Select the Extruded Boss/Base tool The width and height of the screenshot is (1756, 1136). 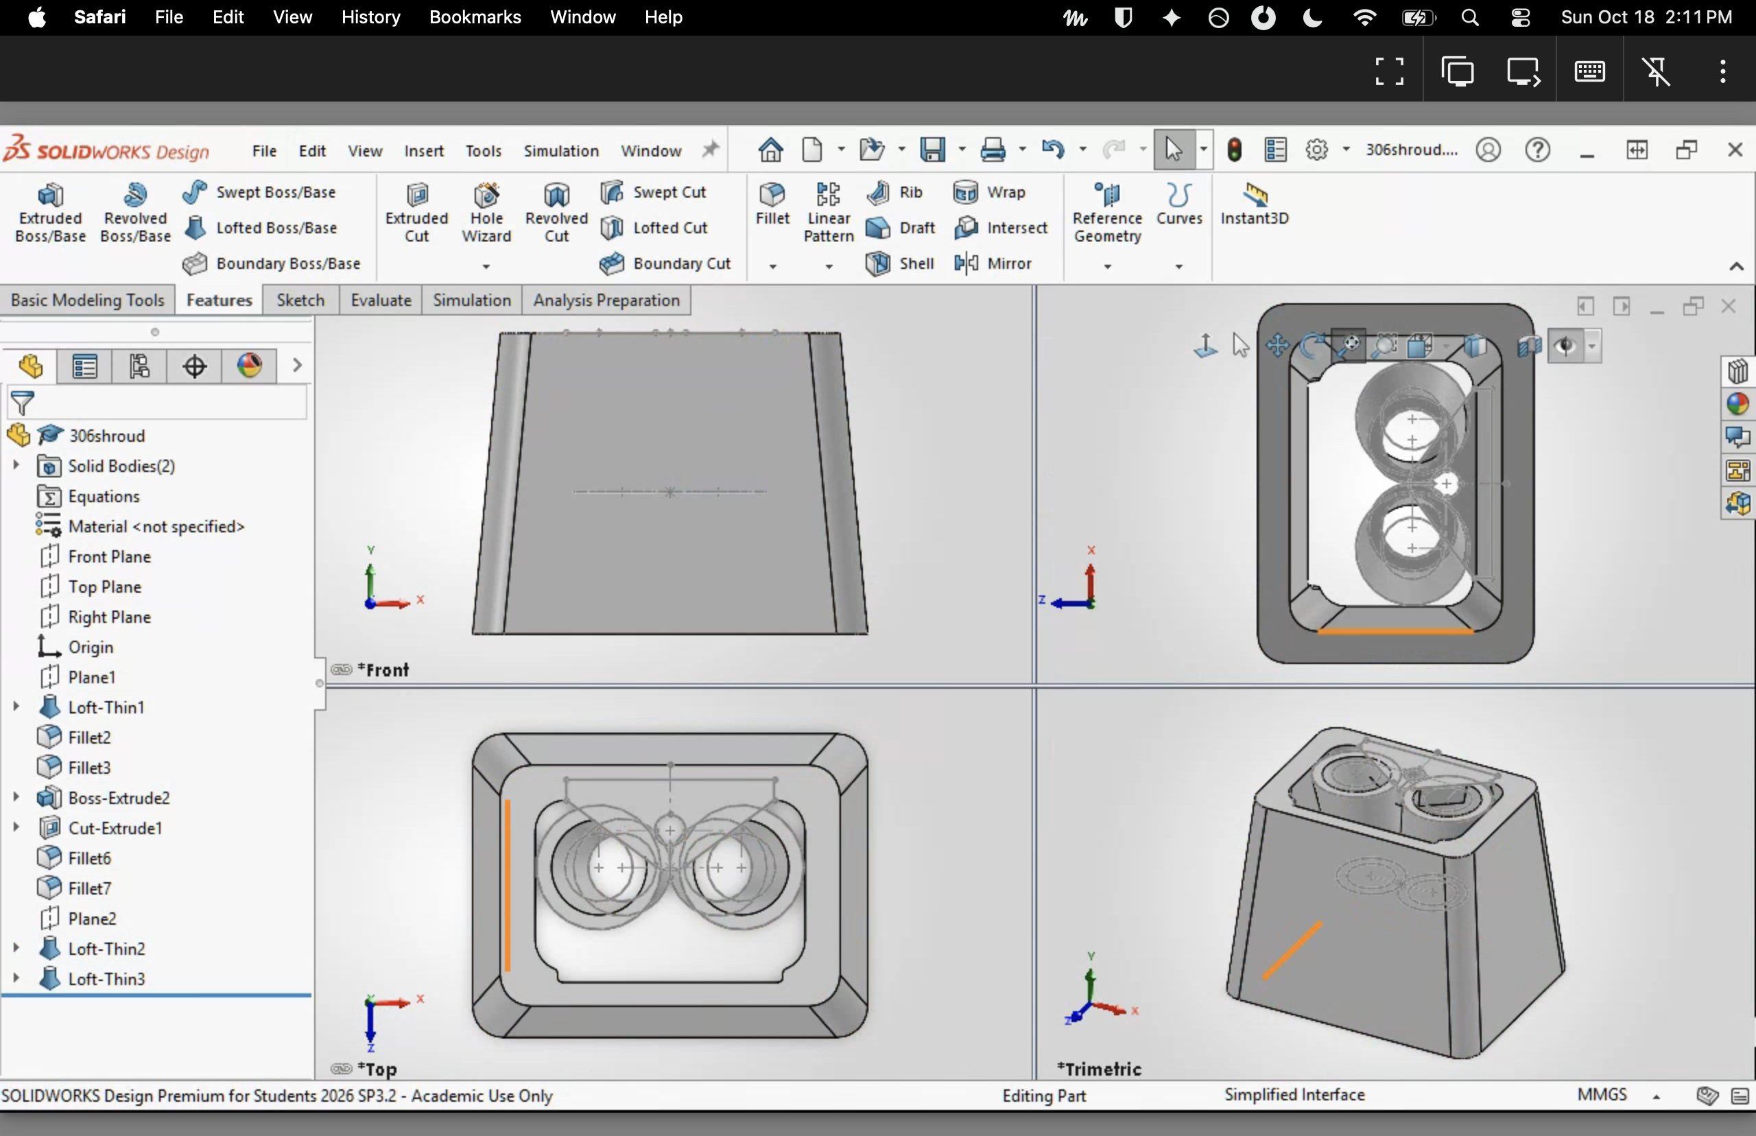(x=50, y=213)
